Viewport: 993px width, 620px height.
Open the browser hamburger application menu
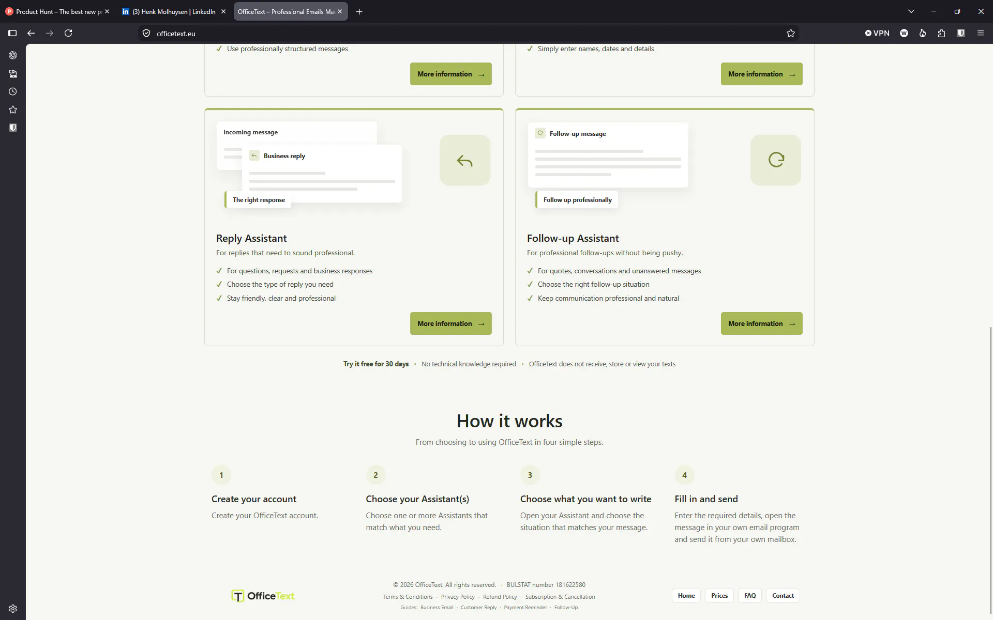tap(981, 33)
